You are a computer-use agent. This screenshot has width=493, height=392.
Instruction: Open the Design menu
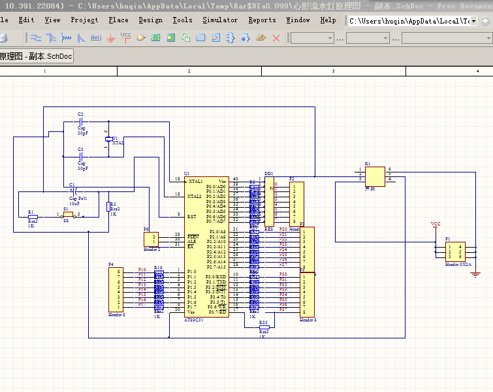point(151,20)
